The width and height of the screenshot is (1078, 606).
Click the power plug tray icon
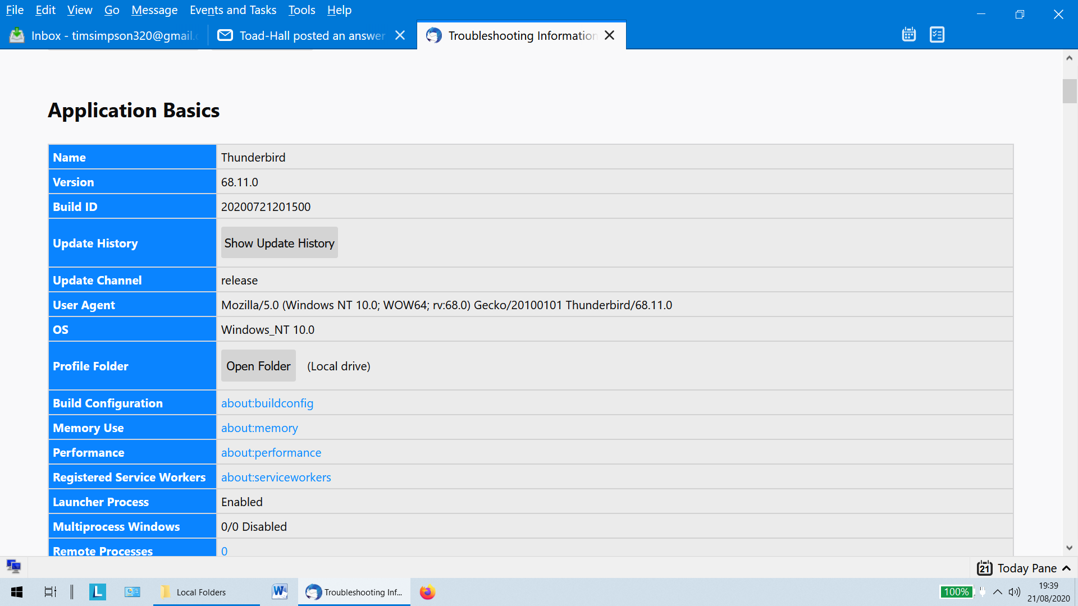click(983, 592)
